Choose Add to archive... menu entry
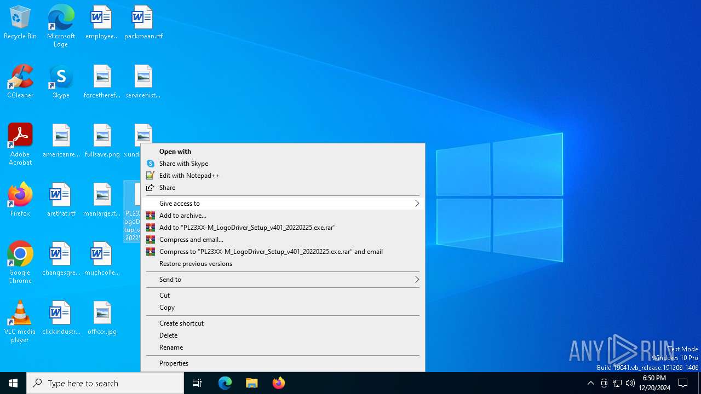 (283, 216)
